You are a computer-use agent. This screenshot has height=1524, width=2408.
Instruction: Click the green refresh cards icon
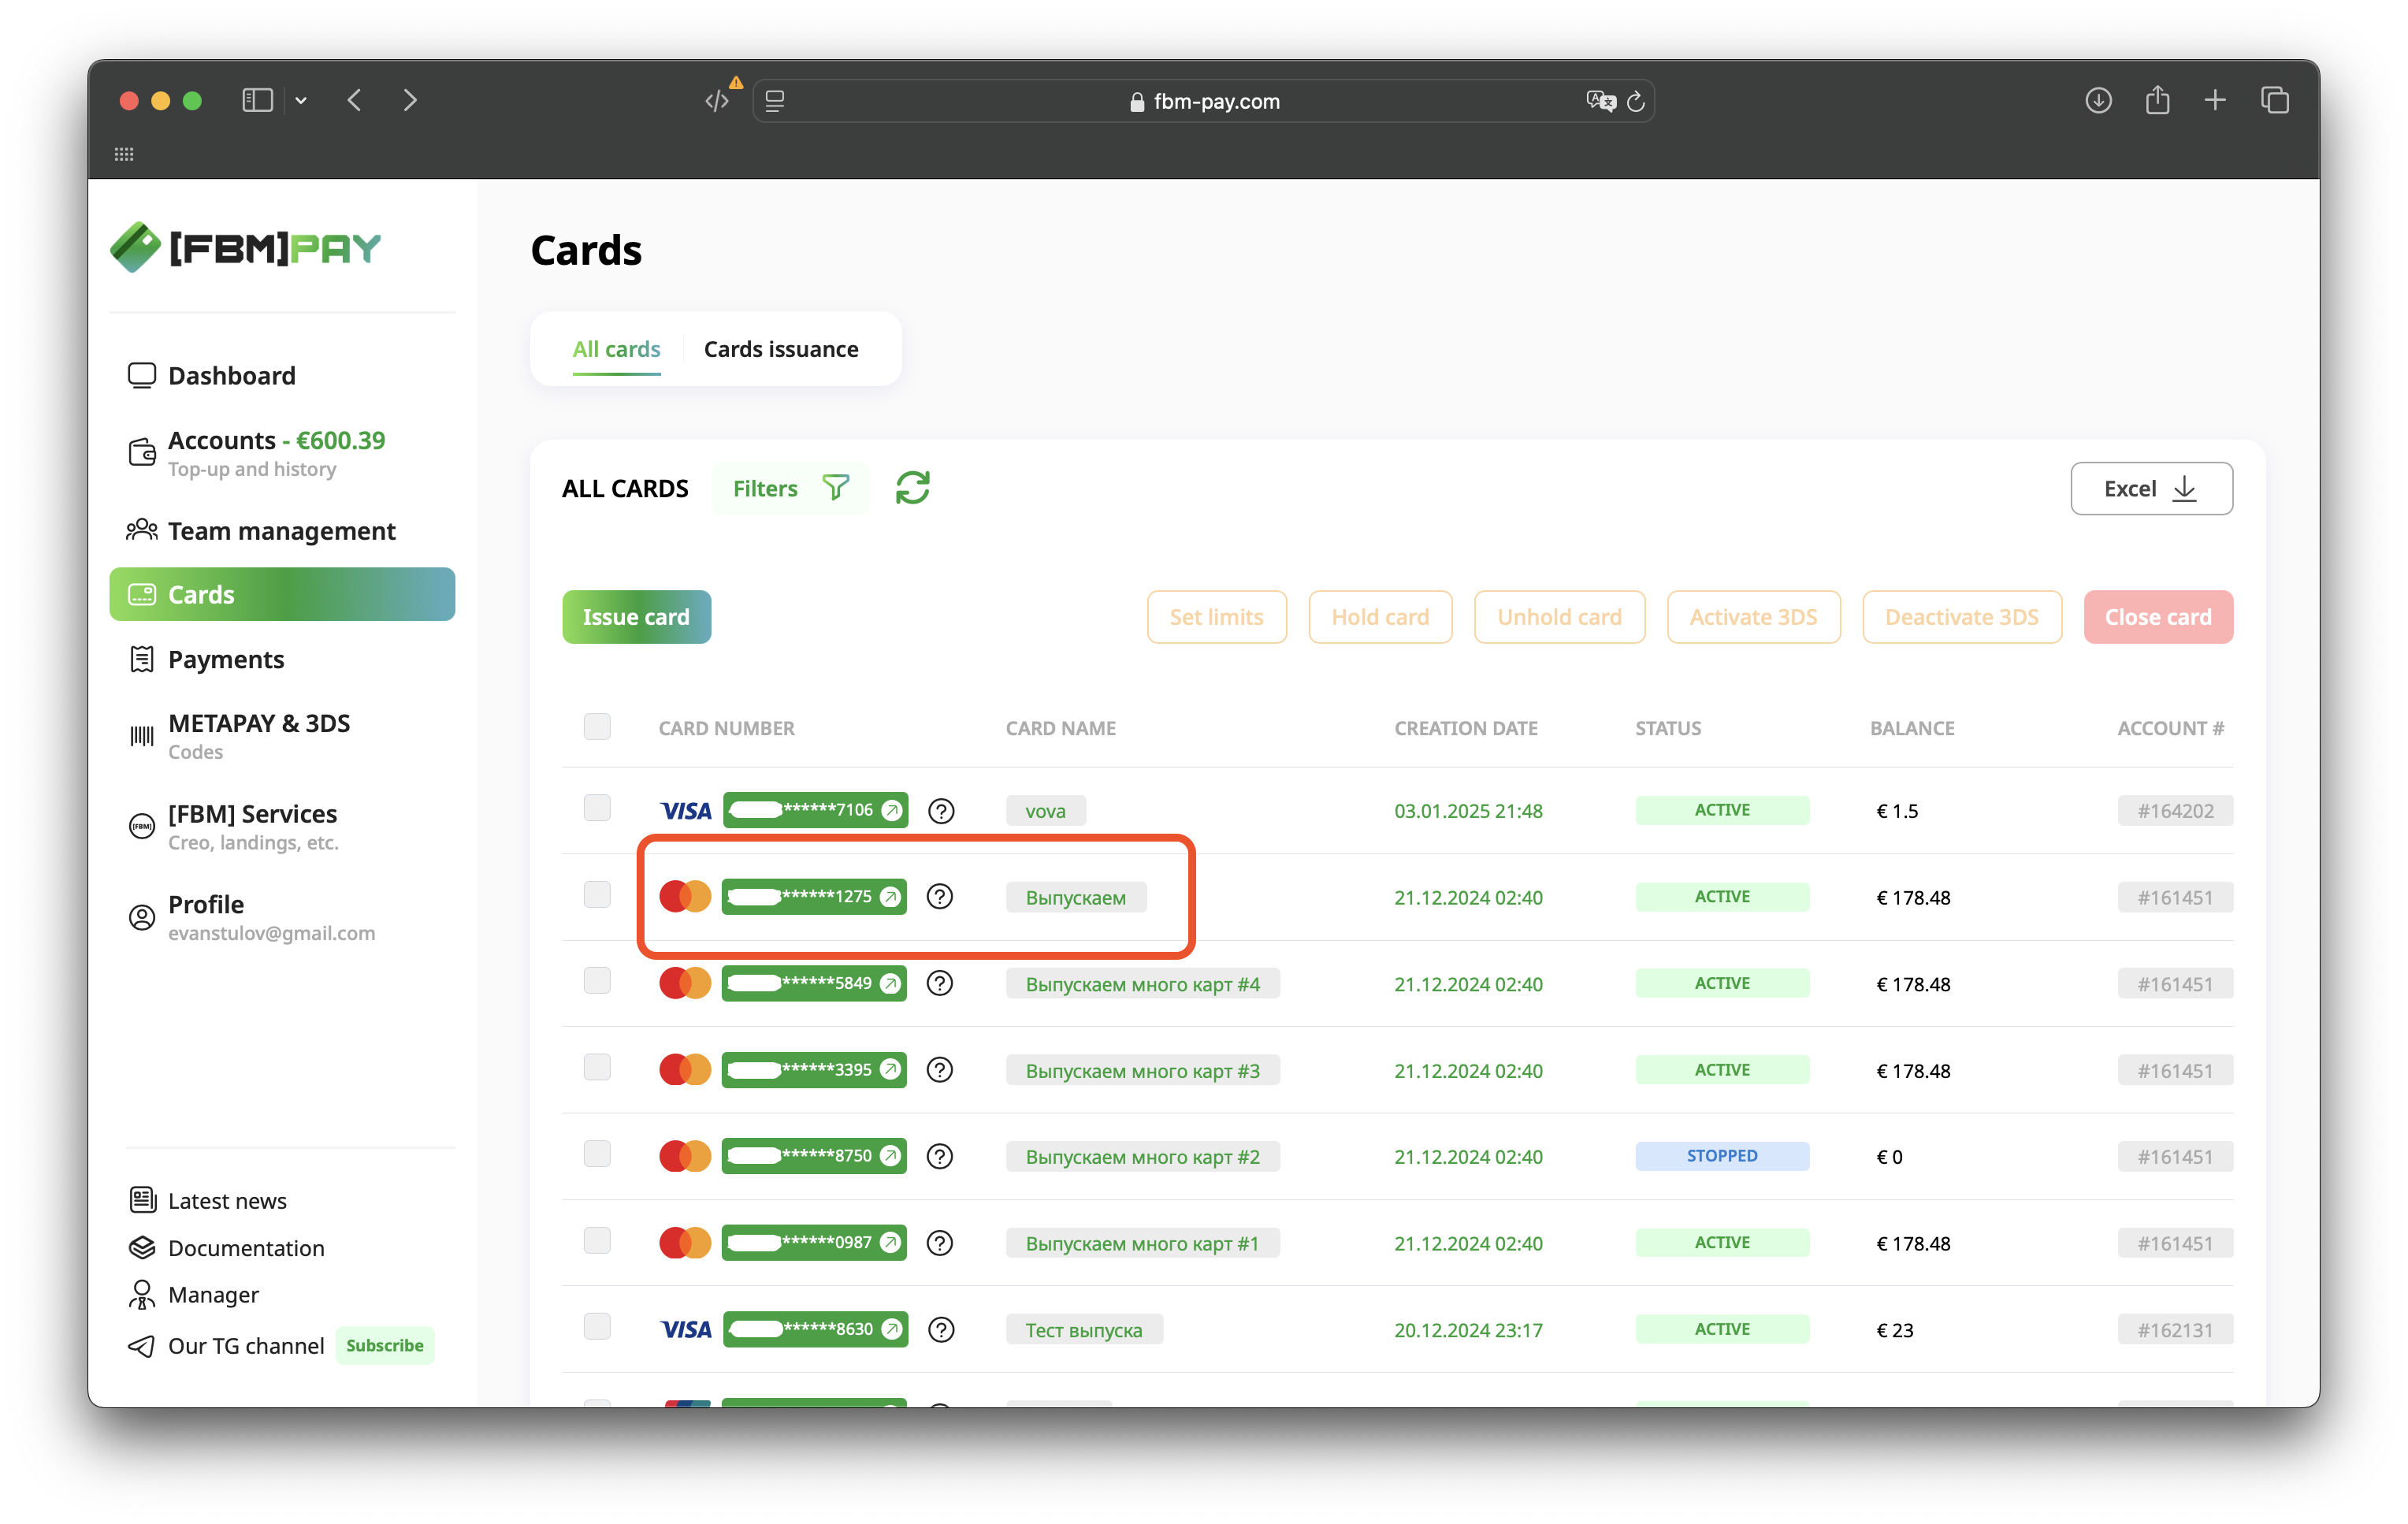[912, 488]
